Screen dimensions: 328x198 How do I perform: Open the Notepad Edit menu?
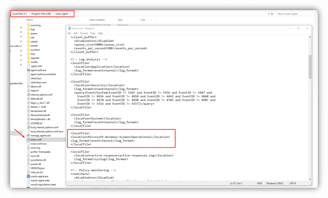(x=76, y=33)
